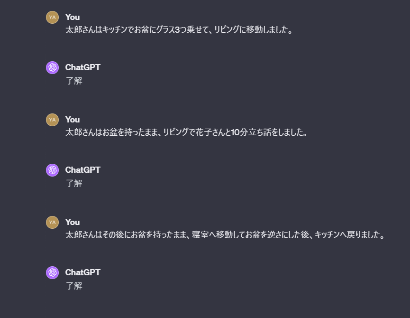Click the message about グラス3つ on tray
This screenshot has width=410, height=318.
tap(179, 30)
